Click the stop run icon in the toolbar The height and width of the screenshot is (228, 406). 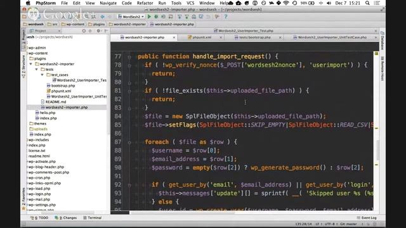[x=171, y=16]
